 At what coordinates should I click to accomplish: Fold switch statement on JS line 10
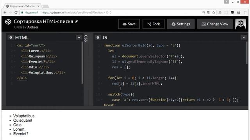tap(102, 94)
